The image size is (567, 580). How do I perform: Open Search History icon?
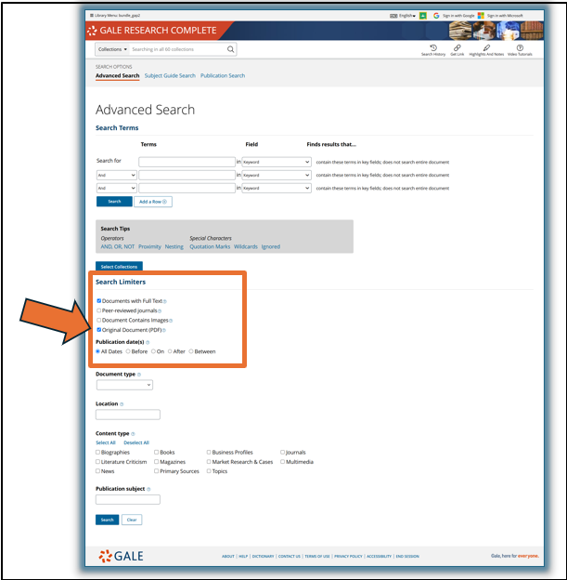433,48
